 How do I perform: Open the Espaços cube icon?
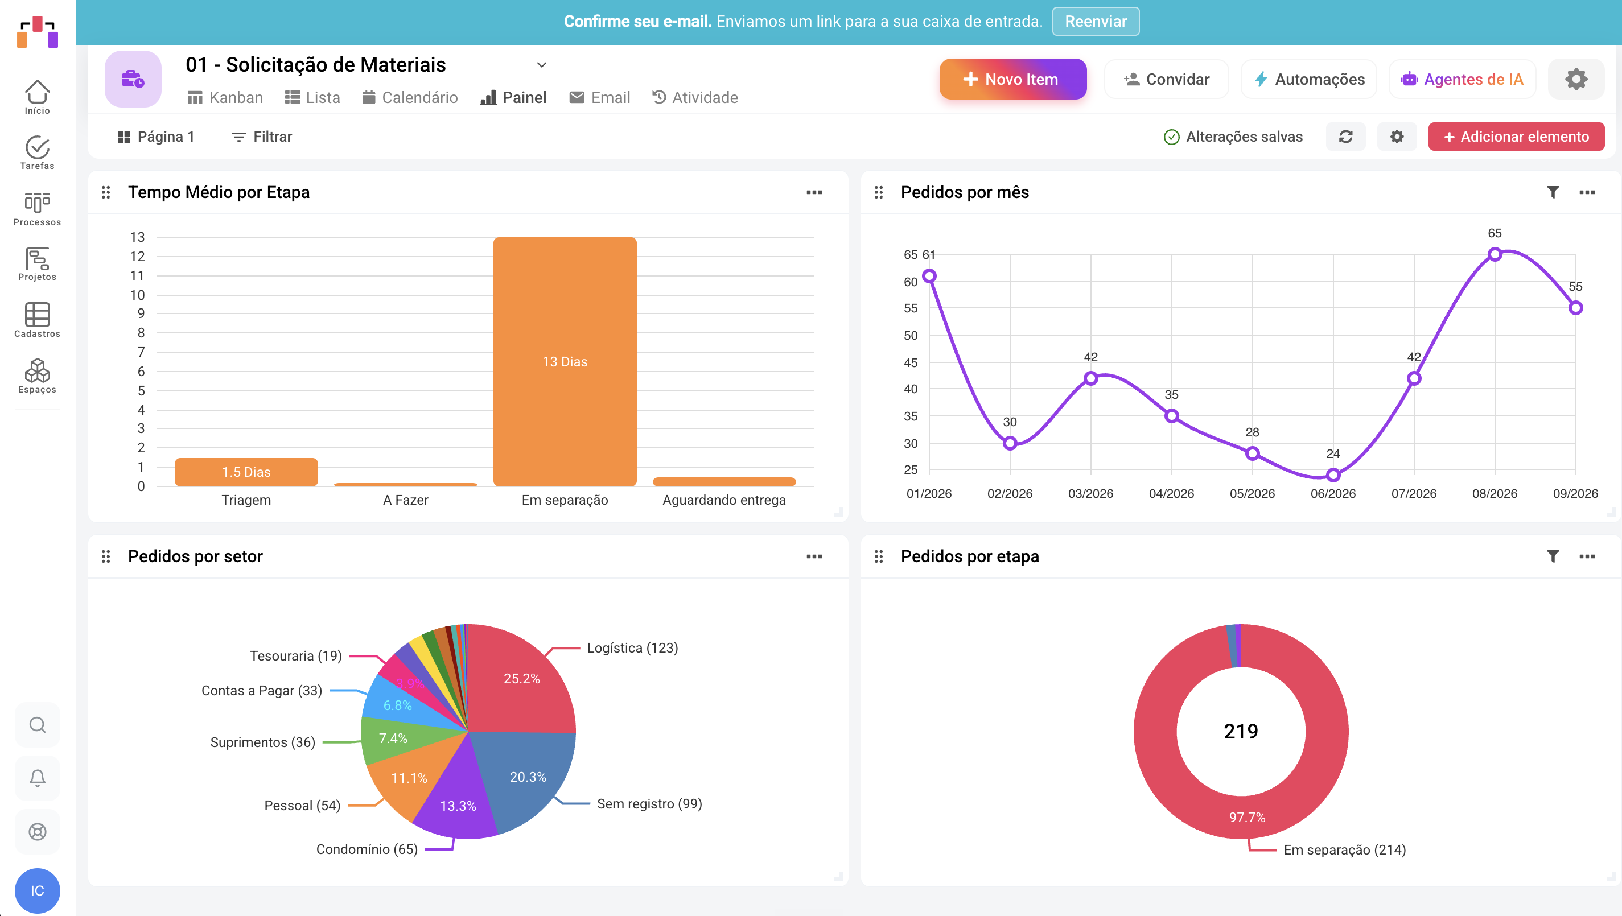click(x=37, y=377)
